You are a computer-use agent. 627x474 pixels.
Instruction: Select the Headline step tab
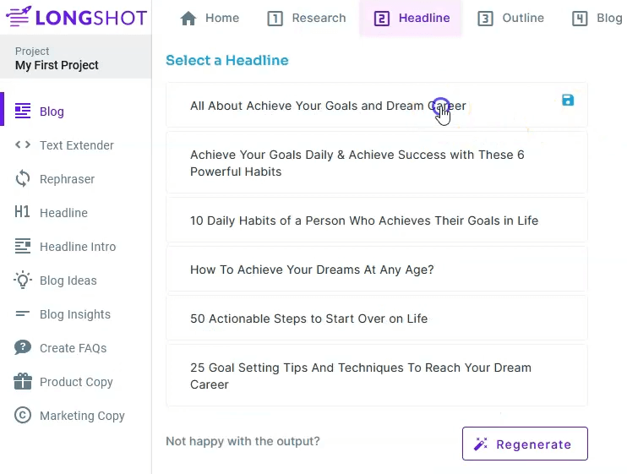tap(411, 19)
